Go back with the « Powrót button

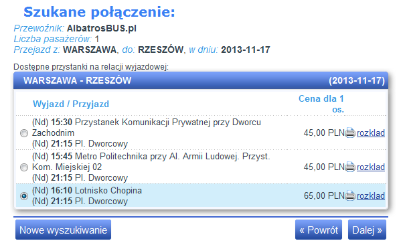pyautogui.click(x=319, y=230)
